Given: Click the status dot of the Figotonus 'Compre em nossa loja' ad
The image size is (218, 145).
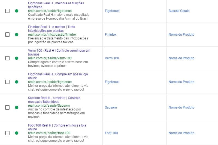Looking at the screenshot, I should click(x=17, y=82).
